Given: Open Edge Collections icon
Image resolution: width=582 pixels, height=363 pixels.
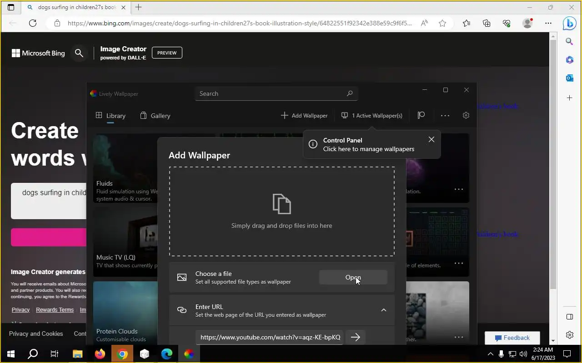Looking at the screenshot, I should 487,23.
